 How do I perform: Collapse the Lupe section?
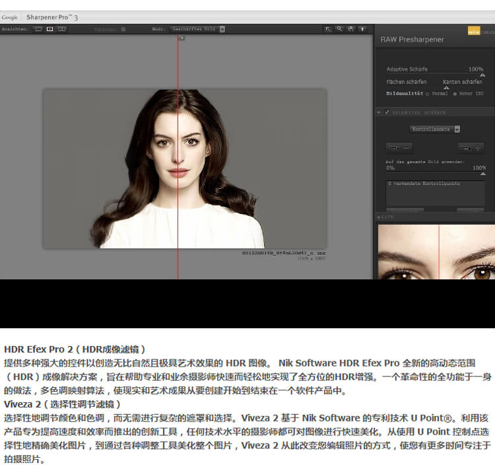coord(379,217)
